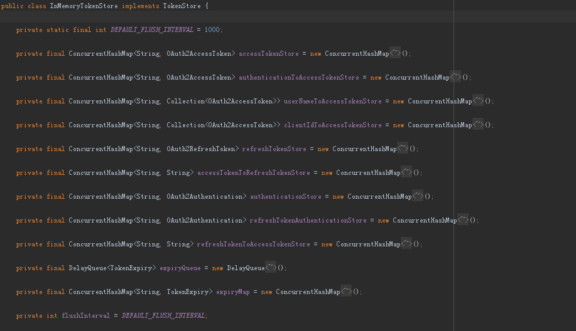
Task: Click the TokenStore interface name
Action: click(x=182, y=6)
